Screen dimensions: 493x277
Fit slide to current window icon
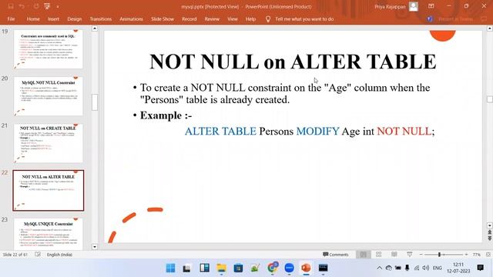click(488, 255)
